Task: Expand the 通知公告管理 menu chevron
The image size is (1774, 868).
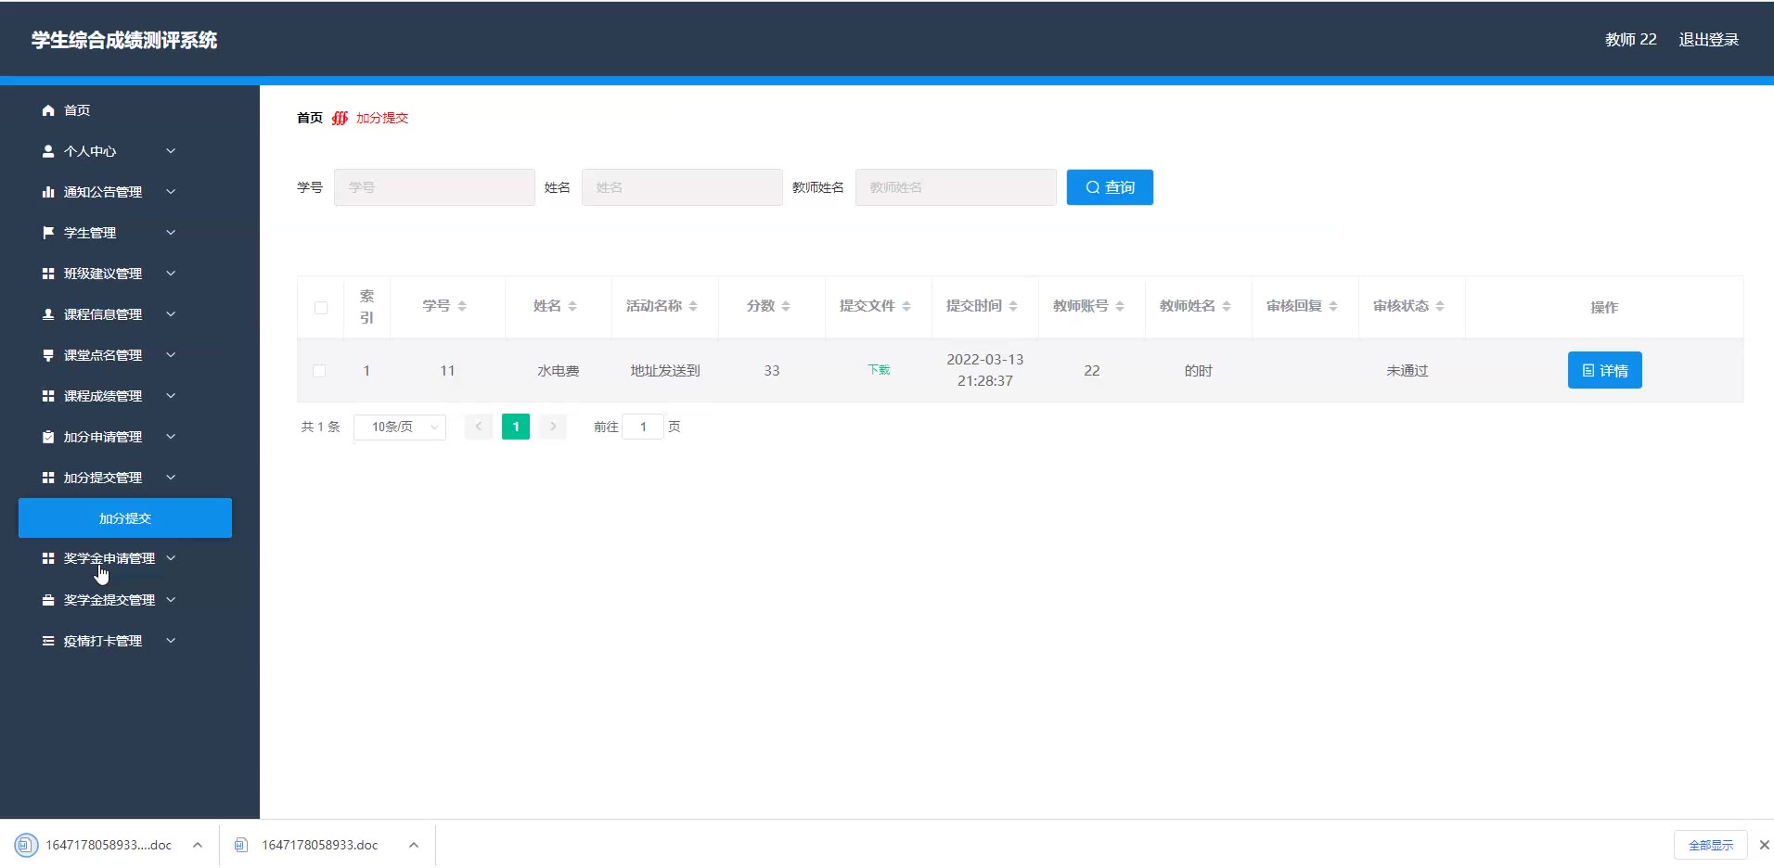Action: [171, 192]
